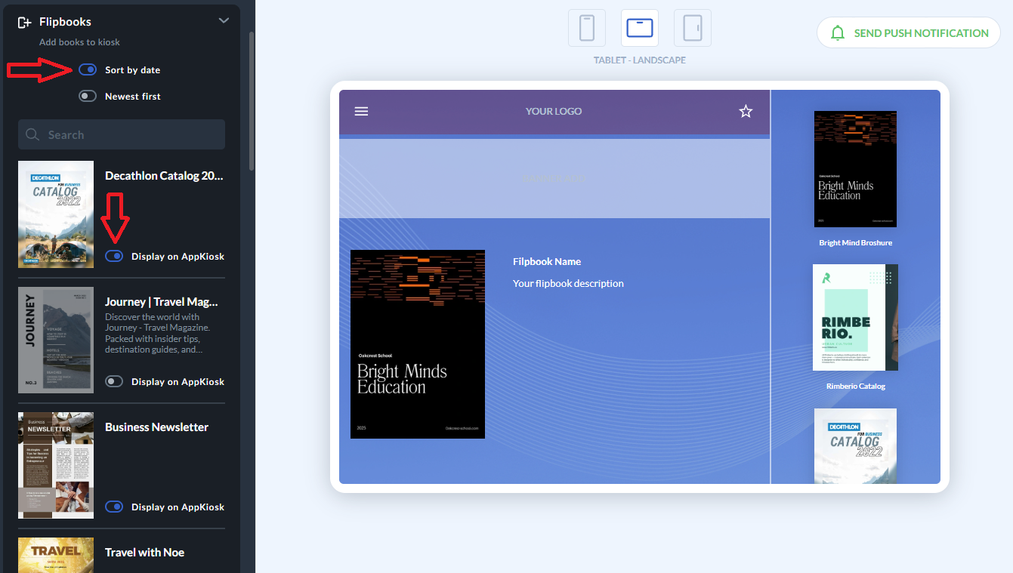Select the Journey Travel Magazine thumbnail
The image size is (1013, 573).
(x=56, y=340)
